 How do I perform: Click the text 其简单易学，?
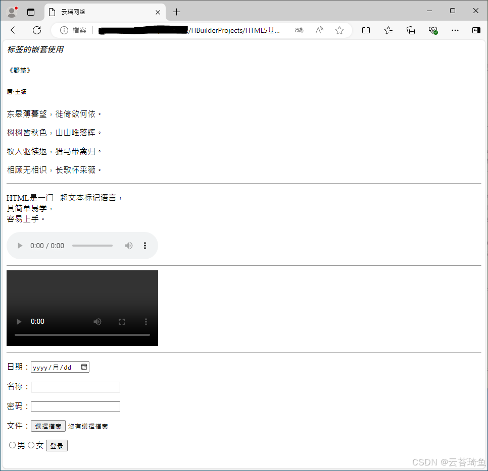pyautogui.click(x=30, y=208)
